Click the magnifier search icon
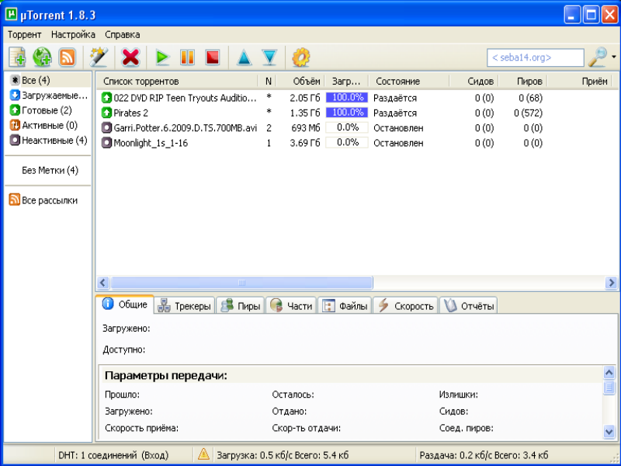Screen dimensions: 621x466 [597, 57]
